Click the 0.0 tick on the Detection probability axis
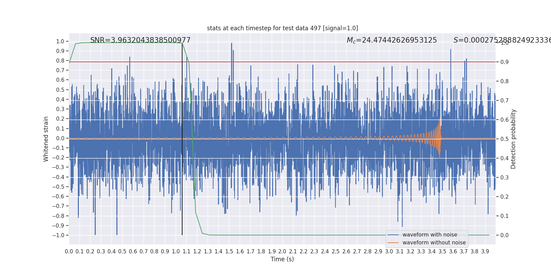This screenshot has height=275, width=551. [505, 235]
